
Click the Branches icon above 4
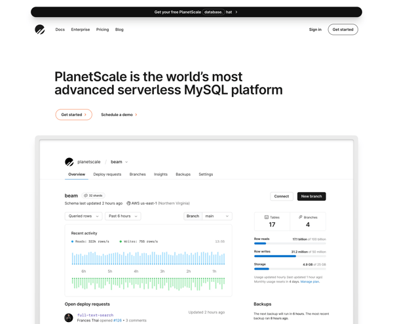pyautogui.click(x=301, y=217)
